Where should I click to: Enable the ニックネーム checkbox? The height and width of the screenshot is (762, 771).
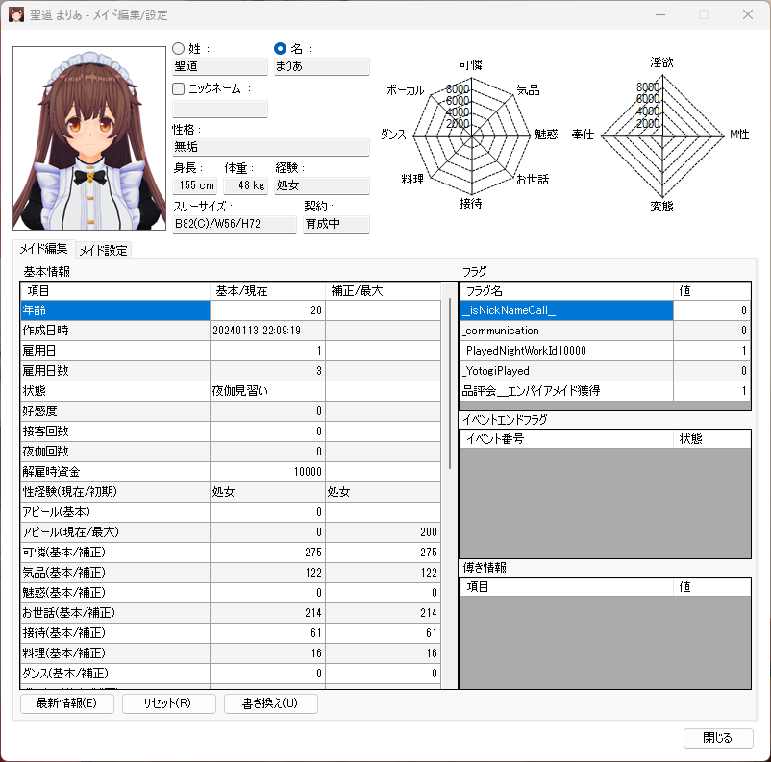pos(179,88)
